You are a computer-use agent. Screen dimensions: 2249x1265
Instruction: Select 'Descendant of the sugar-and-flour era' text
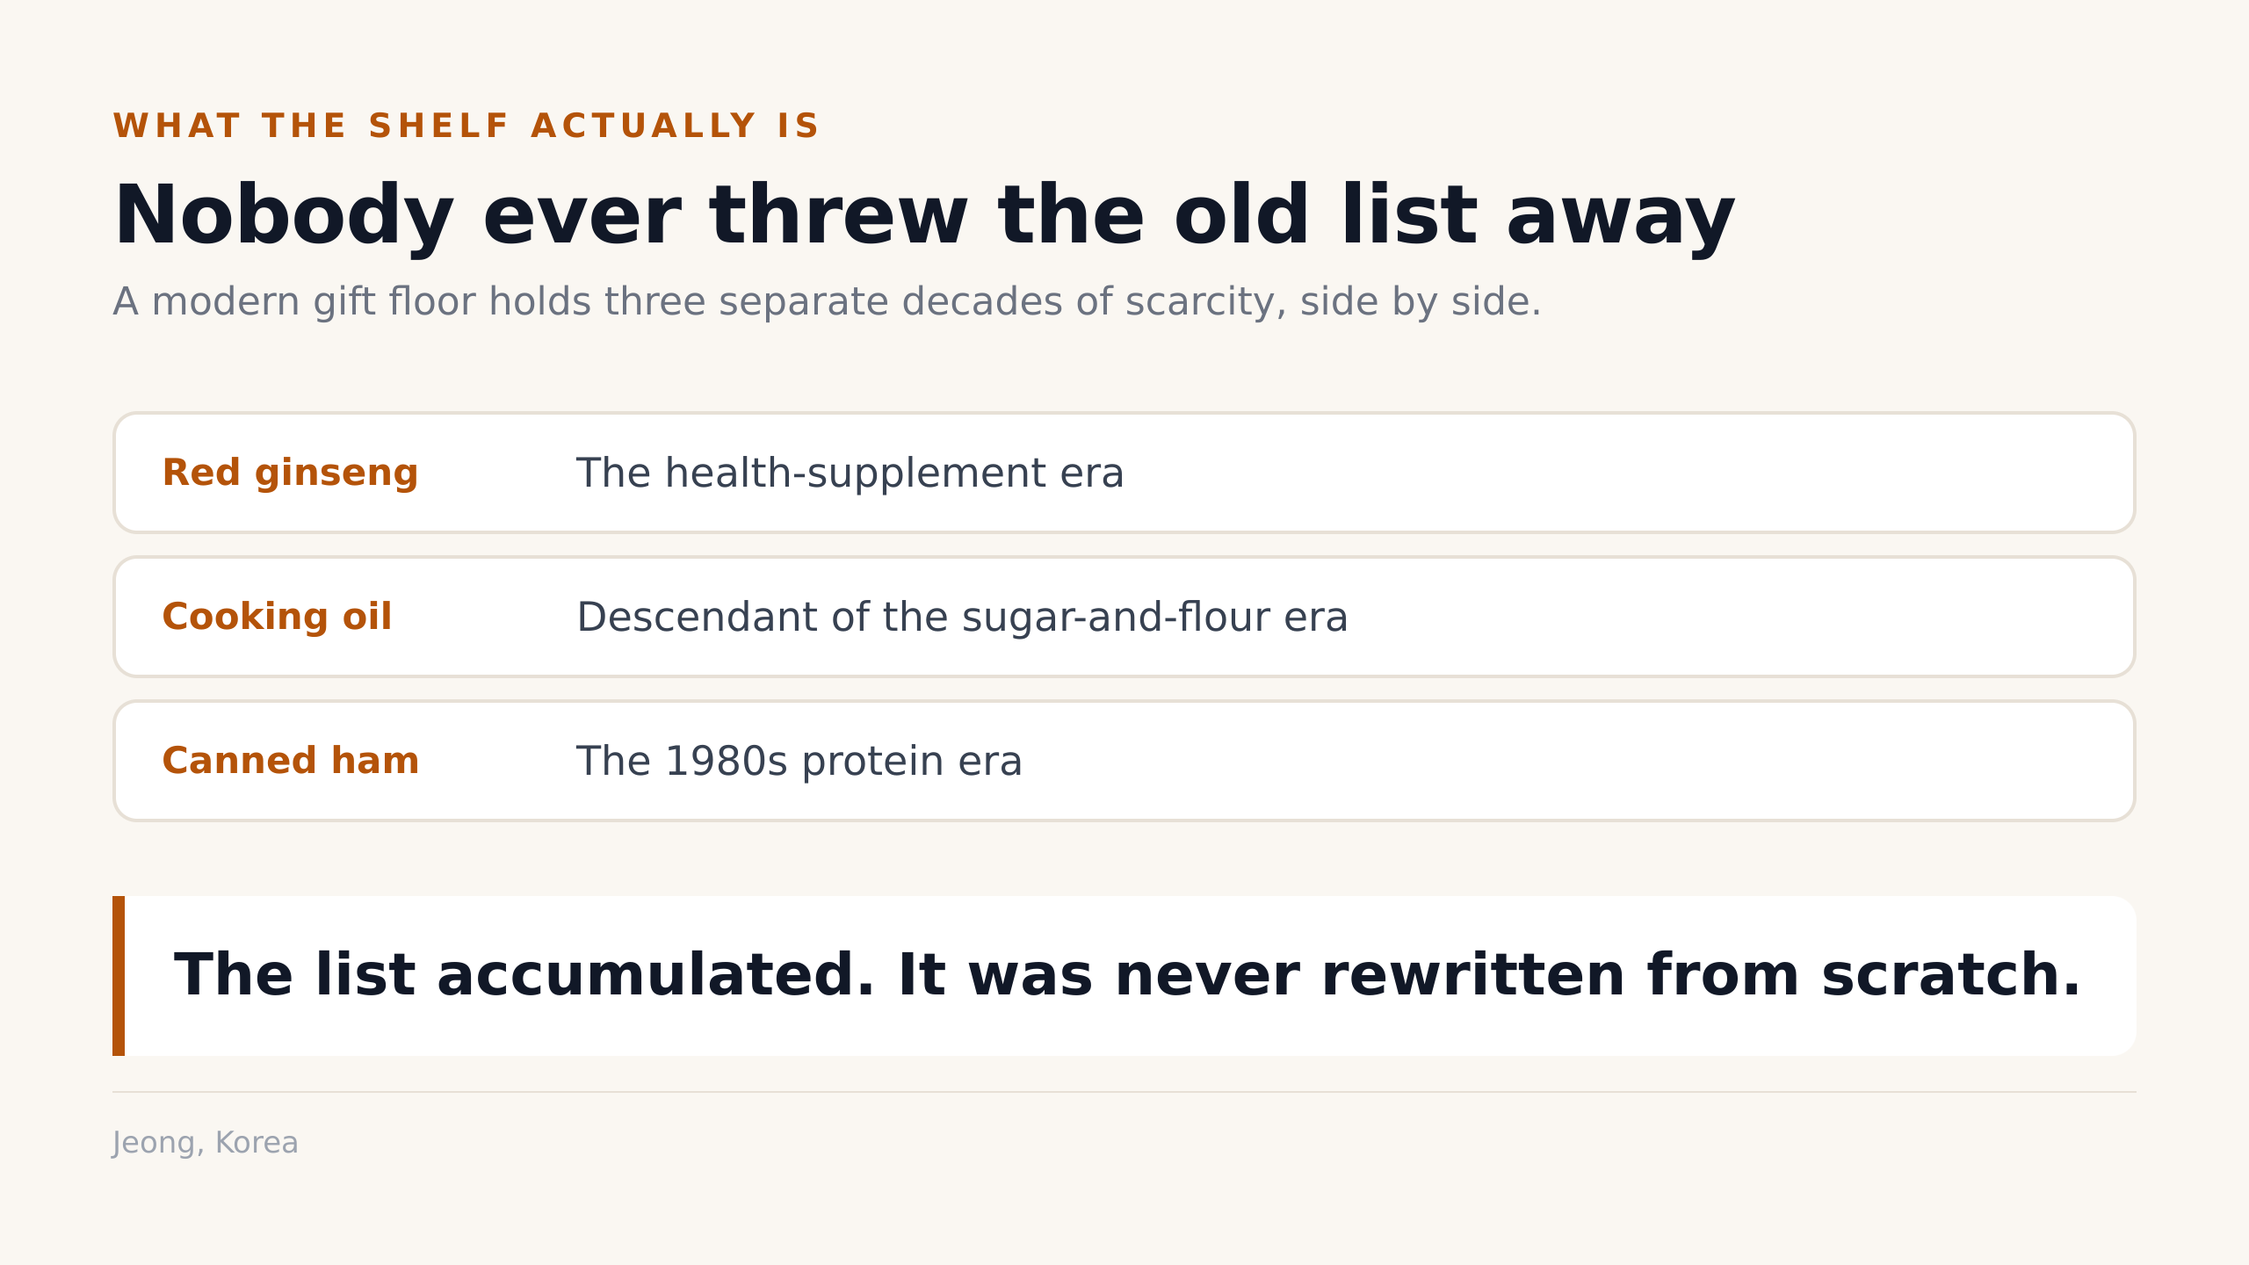[962, 617]
